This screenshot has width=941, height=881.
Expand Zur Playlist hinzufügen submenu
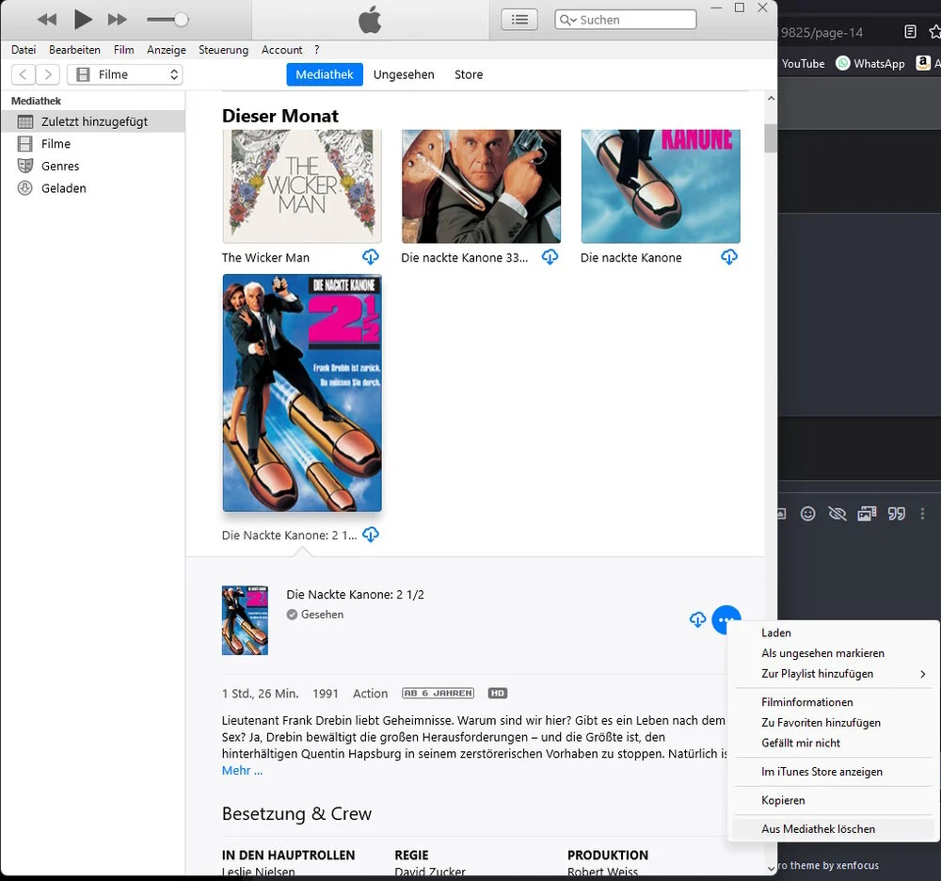pos(833,674)
